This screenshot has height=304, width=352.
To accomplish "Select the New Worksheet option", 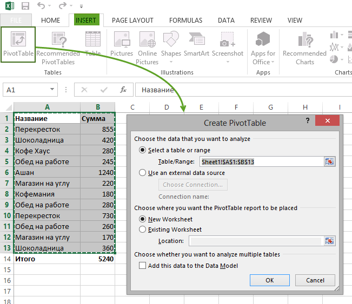I will 143,219.
